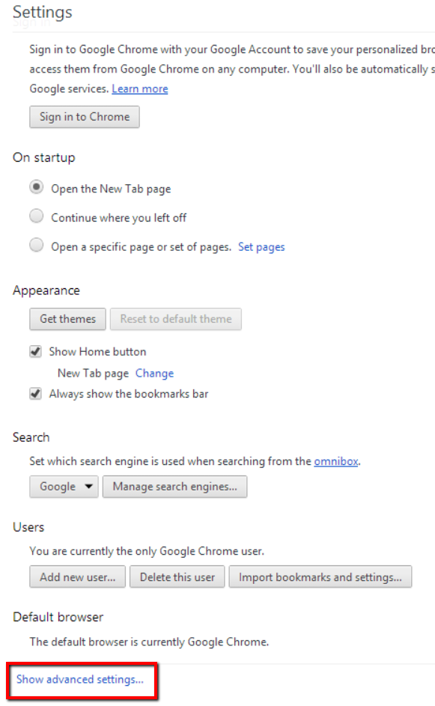The image size is (435, 706).
Task: Expand Show advanced settings link
Action: [x=80, y=679]
